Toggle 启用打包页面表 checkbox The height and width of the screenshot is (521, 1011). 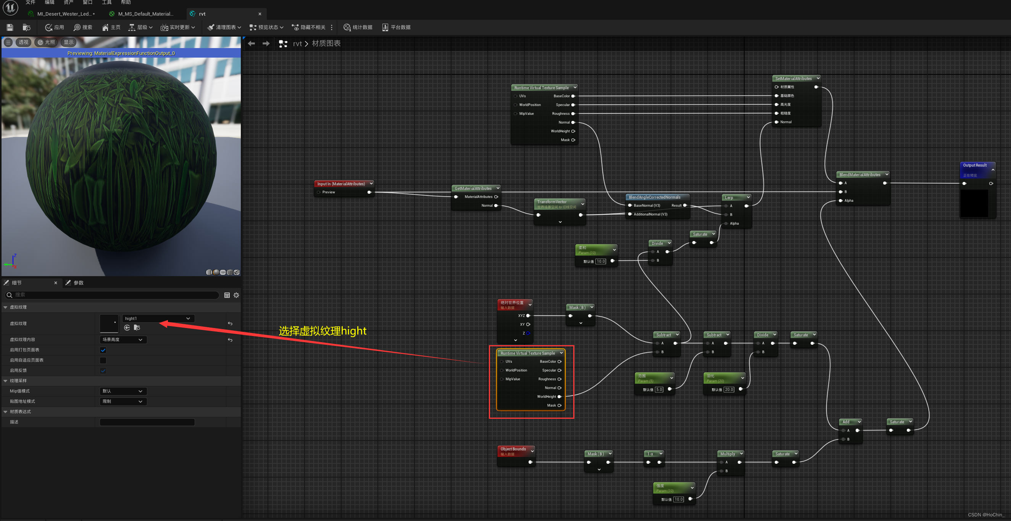103,350
